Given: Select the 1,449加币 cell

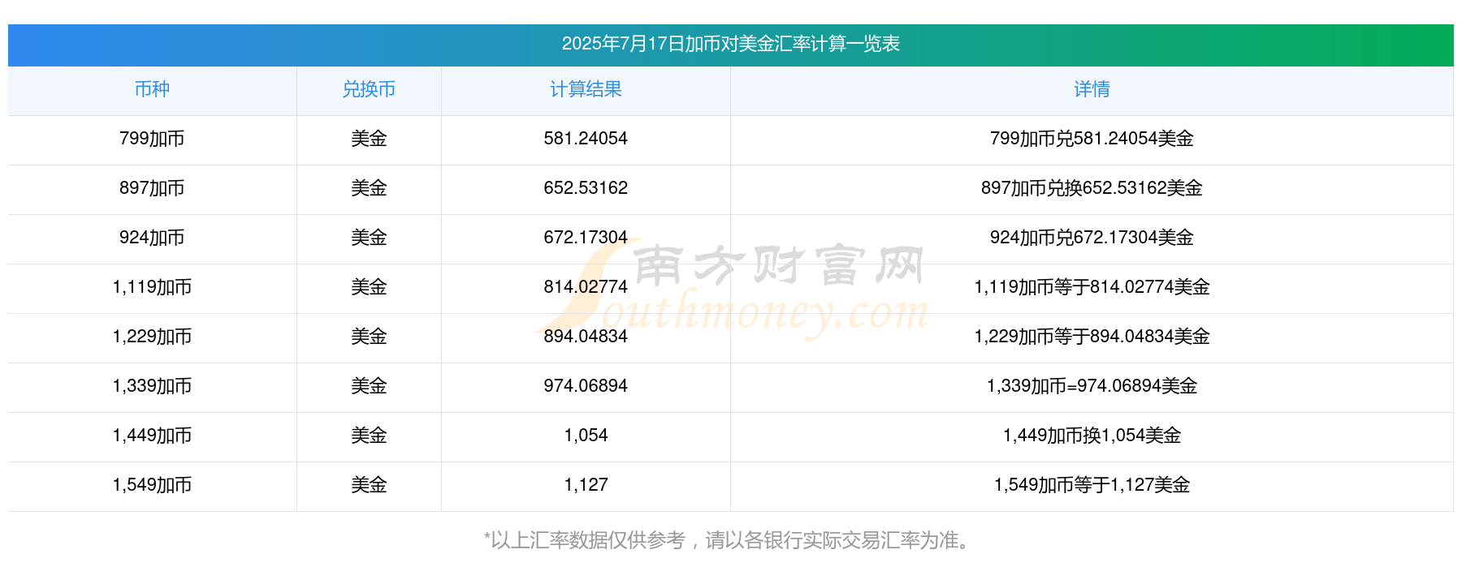Looking at the screenshot, I should [152, 436].
